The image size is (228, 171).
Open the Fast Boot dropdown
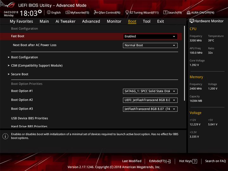click(x=150, y=36)
